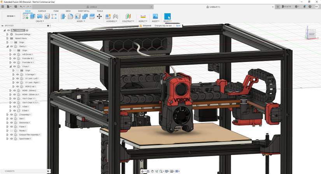The height and width of the screenshot is (174, 321).
Task: Click the Save disk icon in top bar
Action: click(x=16, y=7)
